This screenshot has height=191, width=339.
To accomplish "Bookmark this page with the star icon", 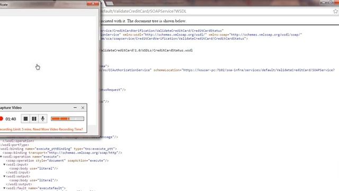I will [335, 11].
